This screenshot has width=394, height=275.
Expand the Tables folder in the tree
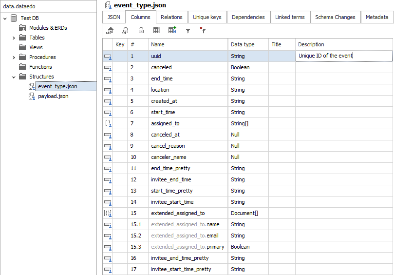[x=14, y=38]
